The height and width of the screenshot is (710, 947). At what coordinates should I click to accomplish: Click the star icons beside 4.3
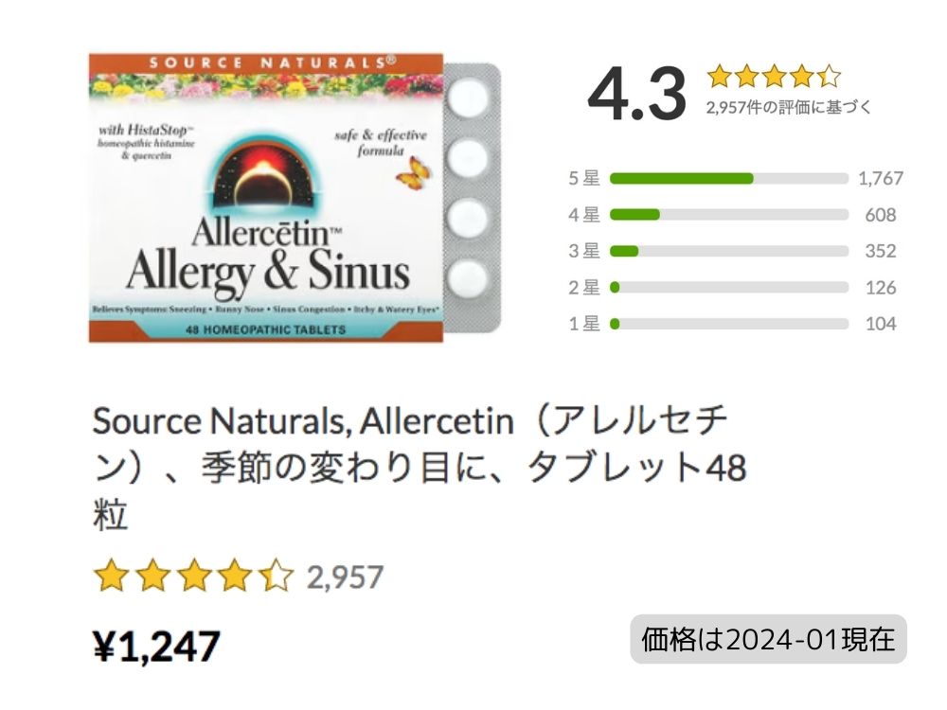coord(773,77)
